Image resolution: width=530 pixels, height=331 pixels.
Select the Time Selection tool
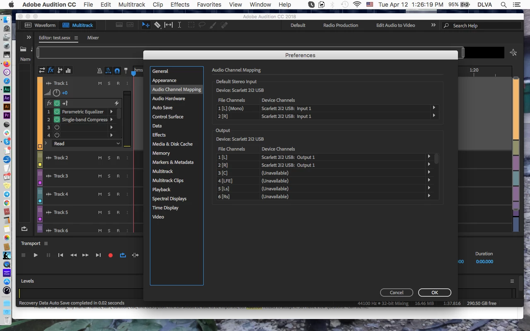coord(179,25)
